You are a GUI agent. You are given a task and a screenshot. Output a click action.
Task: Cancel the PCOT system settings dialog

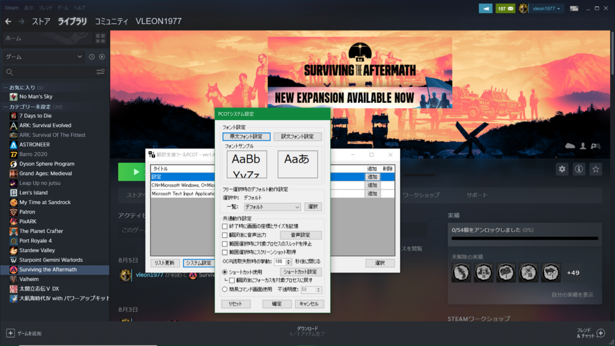point(309,303)
